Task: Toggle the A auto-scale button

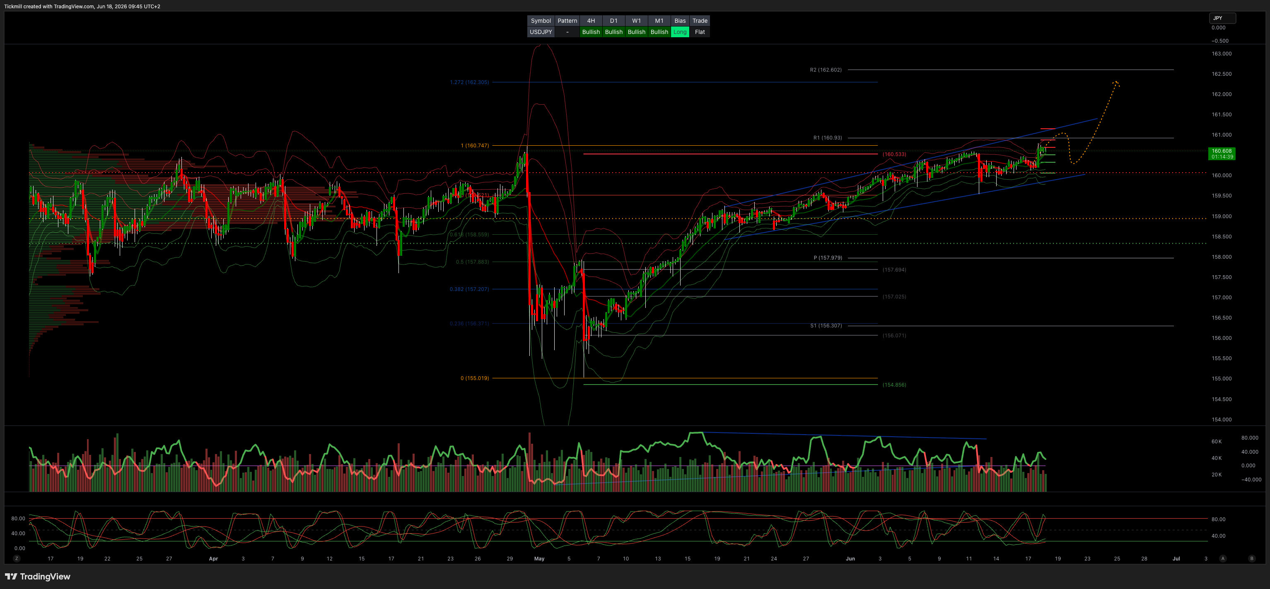Action: coord(1223,558)
